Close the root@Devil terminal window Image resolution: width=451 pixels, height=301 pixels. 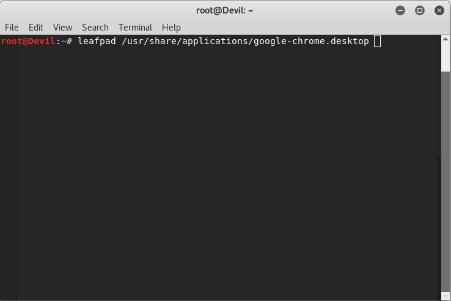pyautogui.click(x=439, y=10)
